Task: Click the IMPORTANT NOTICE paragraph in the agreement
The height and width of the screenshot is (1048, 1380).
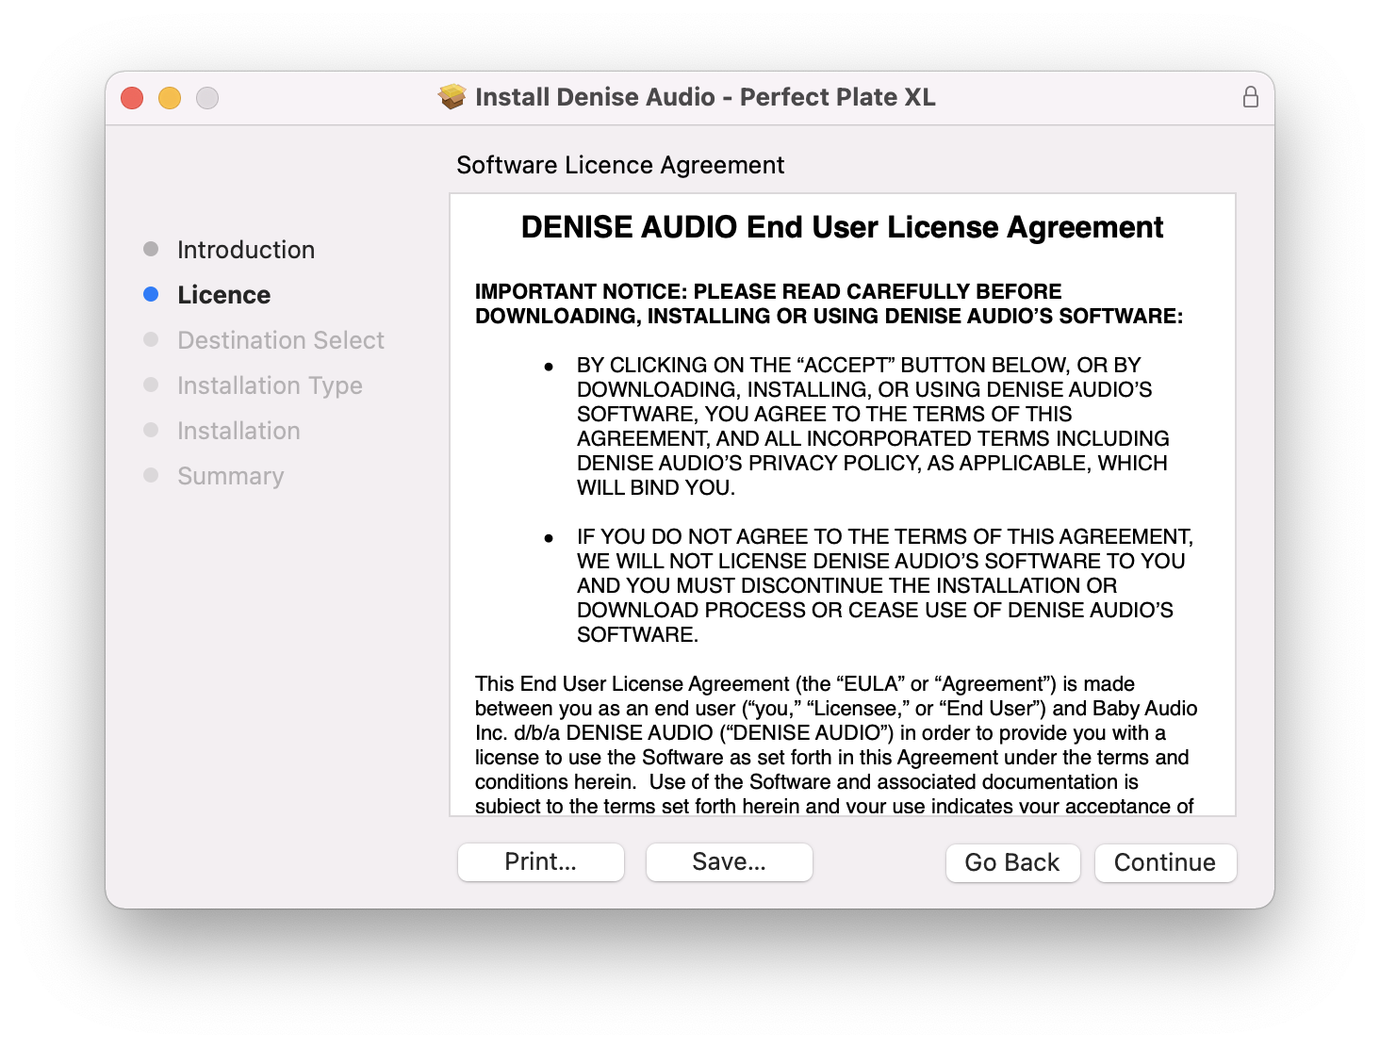Action: tap(828, 303)
